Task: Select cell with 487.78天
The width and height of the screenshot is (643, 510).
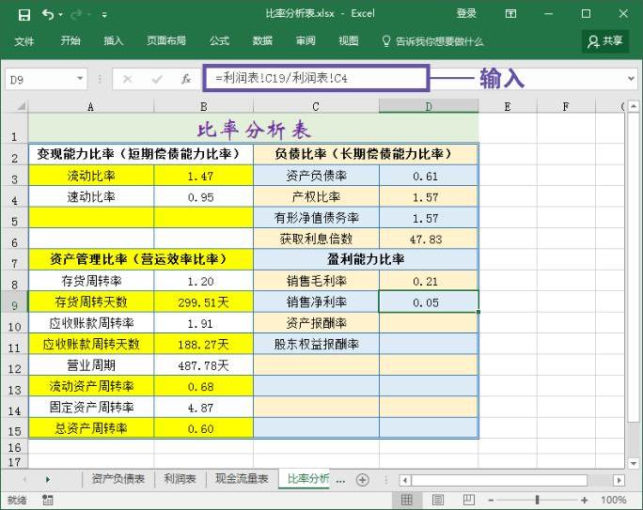Action: tap(203, 365)
